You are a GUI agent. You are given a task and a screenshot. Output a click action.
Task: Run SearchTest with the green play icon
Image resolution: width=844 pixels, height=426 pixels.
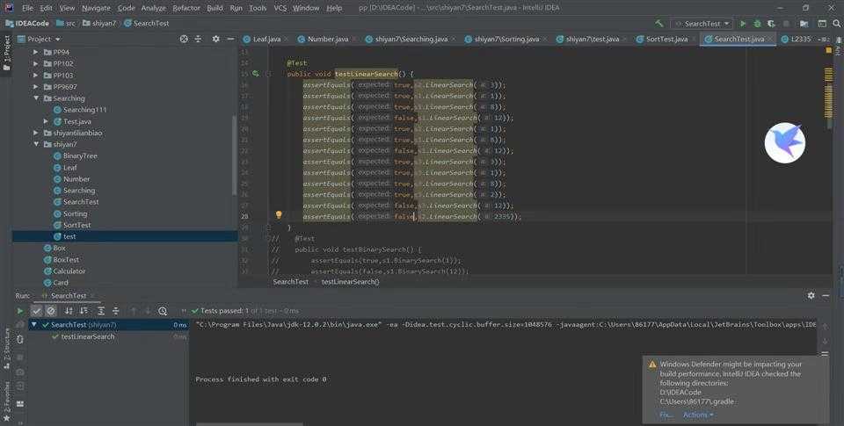pyautogui.click(x=744, y=24)
